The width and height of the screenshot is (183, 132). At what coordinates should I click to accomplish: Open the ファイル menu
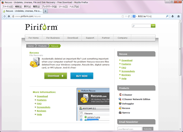(8, 7)
